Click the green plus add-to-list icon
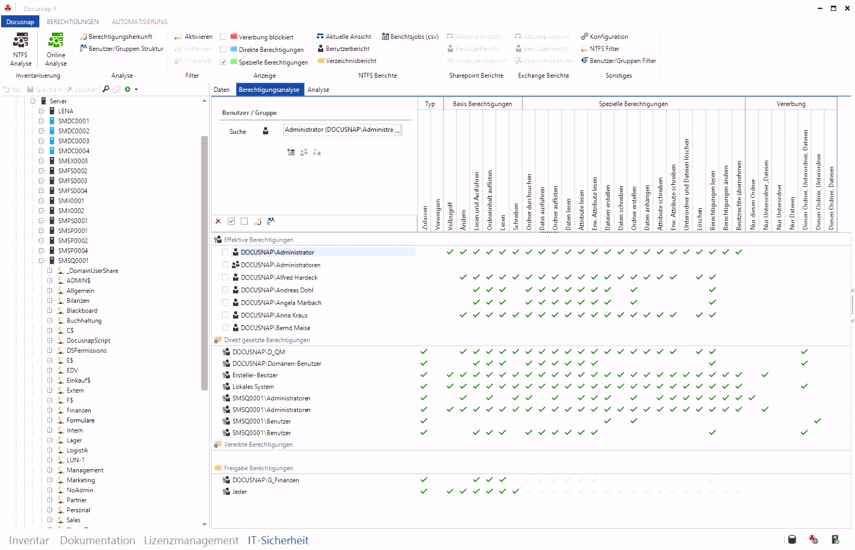The height and width of the screenshot is (550, 855). click(x=291, y=152)
